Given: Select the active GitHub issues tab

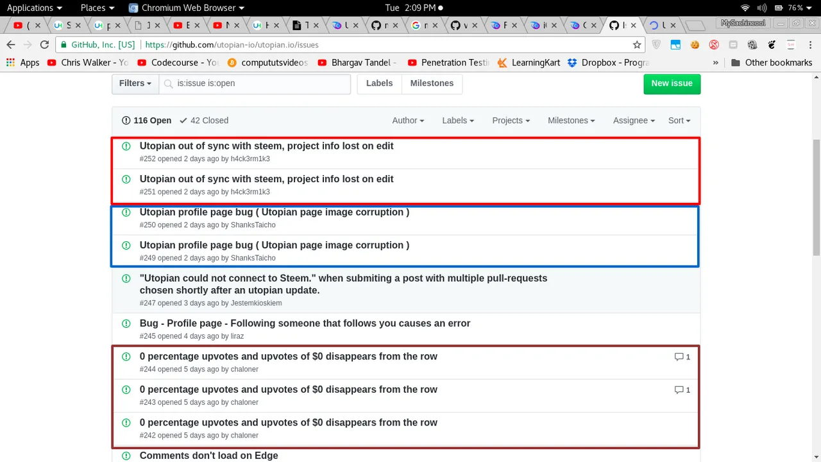Looking at the screenshot, I should [622, 26].
